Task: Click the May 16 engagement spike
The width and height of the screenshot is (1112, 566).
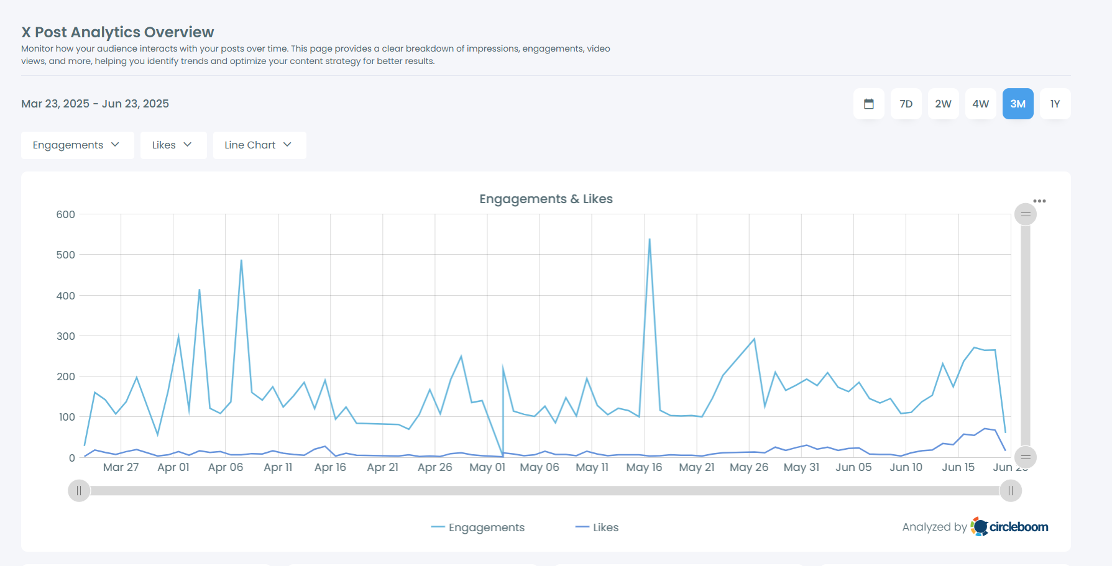Action: click(650, 239)
